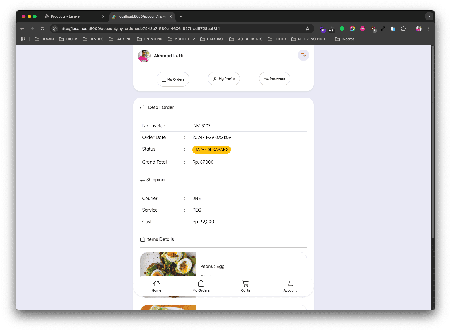Image resolution: width=451 pixels, height=331 pixels.
Task: Open the browser extensions puzzle icon
Action: pos(403,29)
